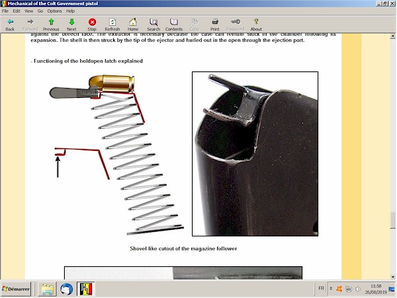
Task: Open the Help menu
Action: [x=70, y=11]
